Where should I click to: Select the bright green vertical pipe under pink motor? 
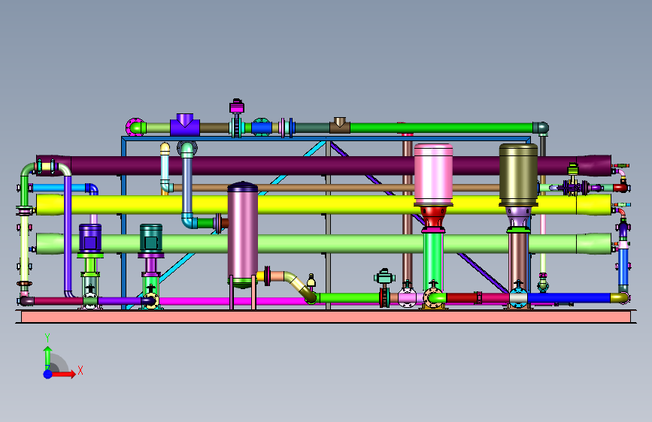[433, 260]
